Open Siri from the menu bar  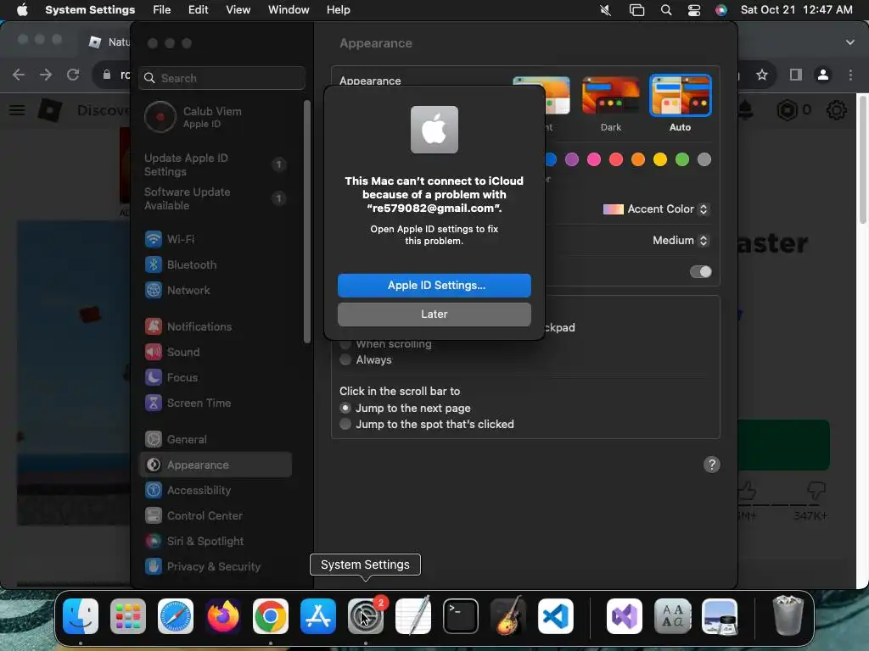tap(720, 10)
